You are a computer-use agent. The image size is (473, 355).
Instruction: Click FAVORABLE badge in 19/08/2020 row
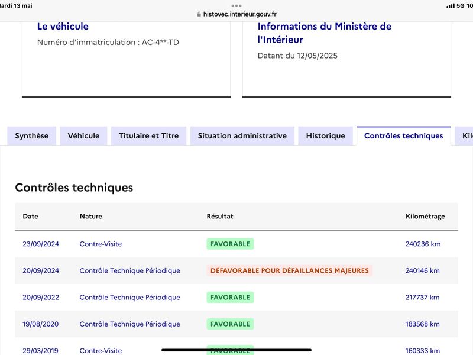point(230,324)
